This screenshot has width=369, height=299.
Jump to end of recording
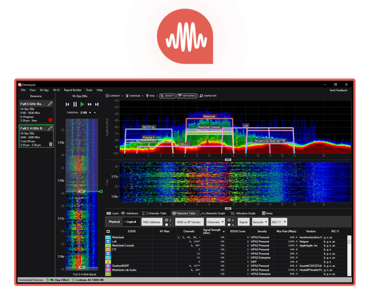(x=97, y=104)
